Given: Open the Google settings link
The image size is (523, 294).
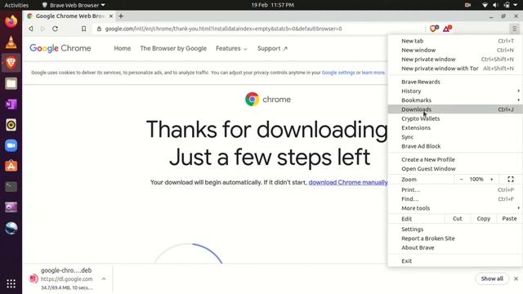Looking at the screenshot, I should click(x=338, y=73).
